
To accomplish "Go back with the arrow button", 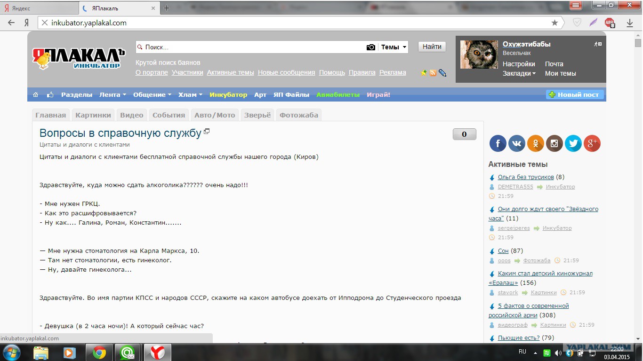I will point(11,23).
